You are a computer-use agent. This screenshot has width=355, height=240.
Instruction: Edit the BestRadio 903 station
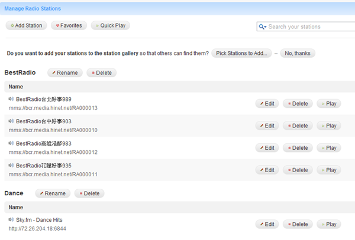(267, 126)
